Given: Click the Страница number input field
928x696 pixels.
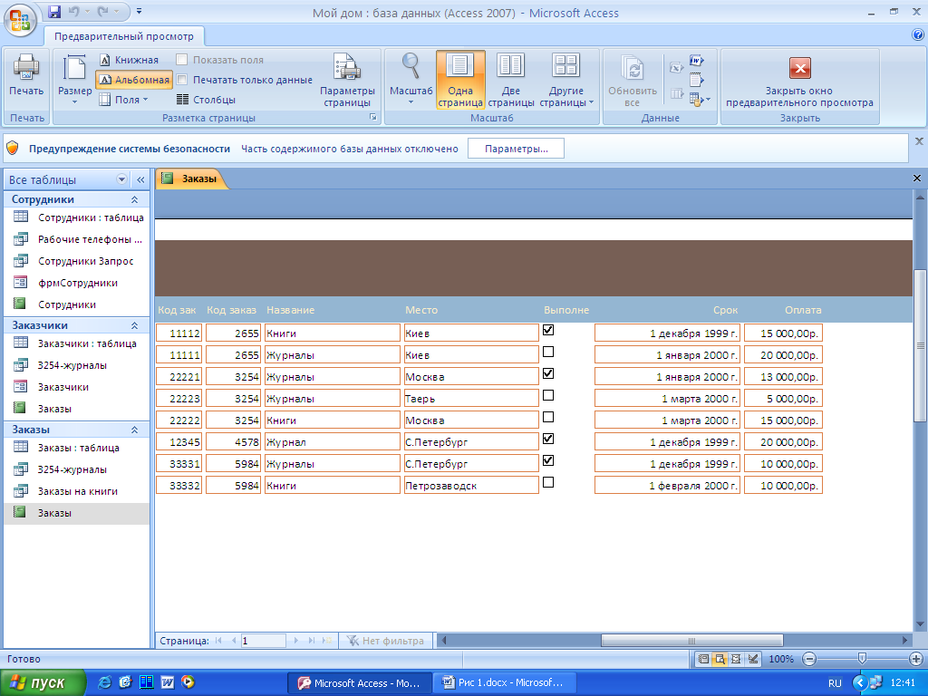Looking at the screenshot, I should click(264, 641).
